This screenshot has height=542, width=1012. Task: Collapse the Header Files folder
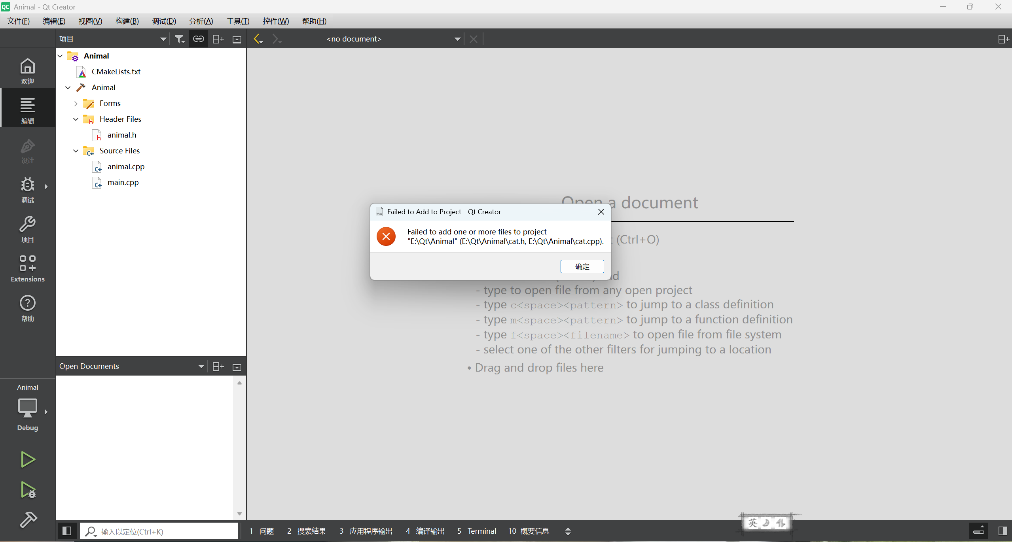click(x=76, y=119)
